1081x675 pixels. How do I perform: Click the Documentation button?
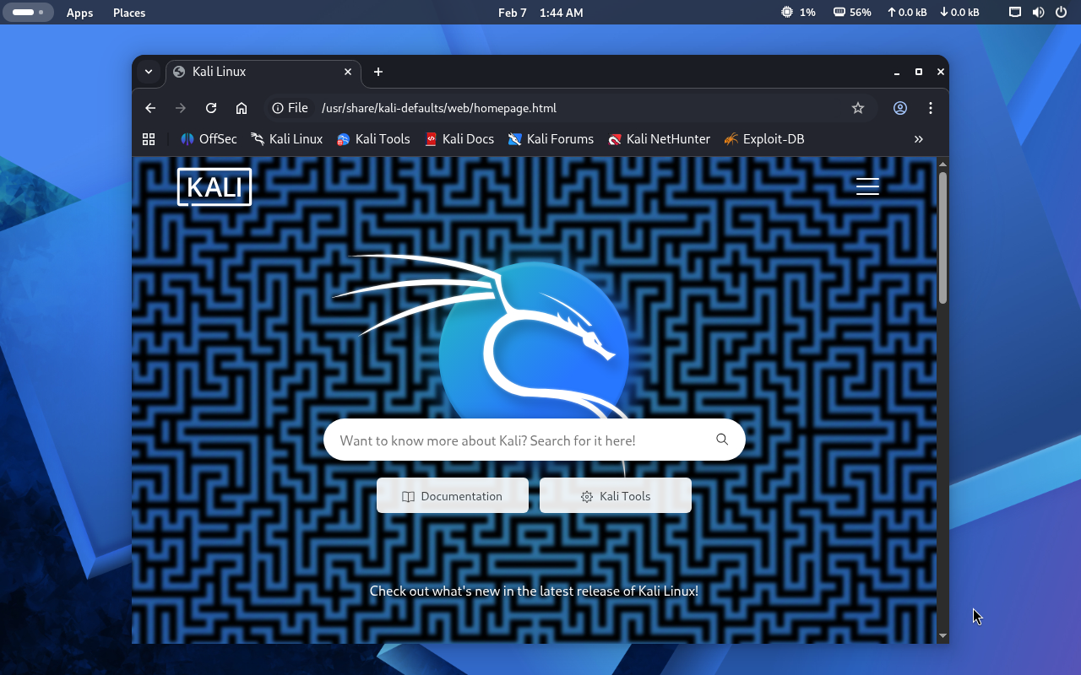click(x=453, y=496)
